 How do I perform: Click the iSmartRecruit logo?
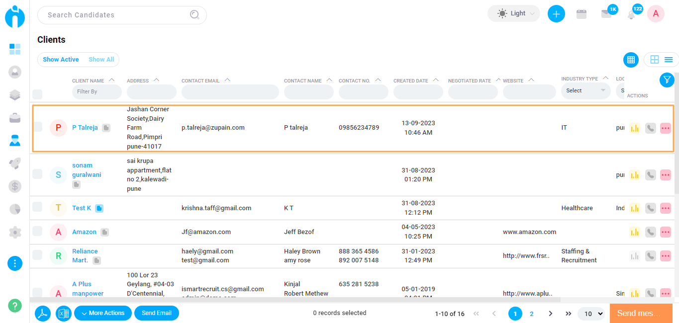tap(15, 16)
